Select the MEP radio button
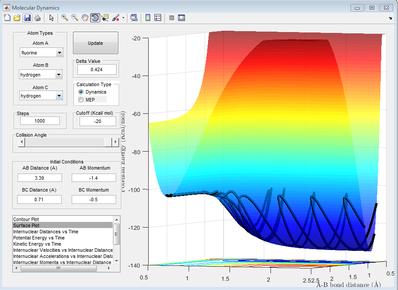398x290 pixels. point(81,100)
